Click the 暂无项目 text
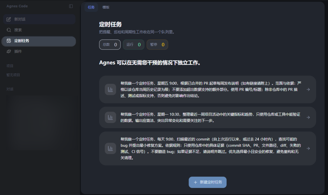This screenshot has width=328, height=195. point(13,75)
